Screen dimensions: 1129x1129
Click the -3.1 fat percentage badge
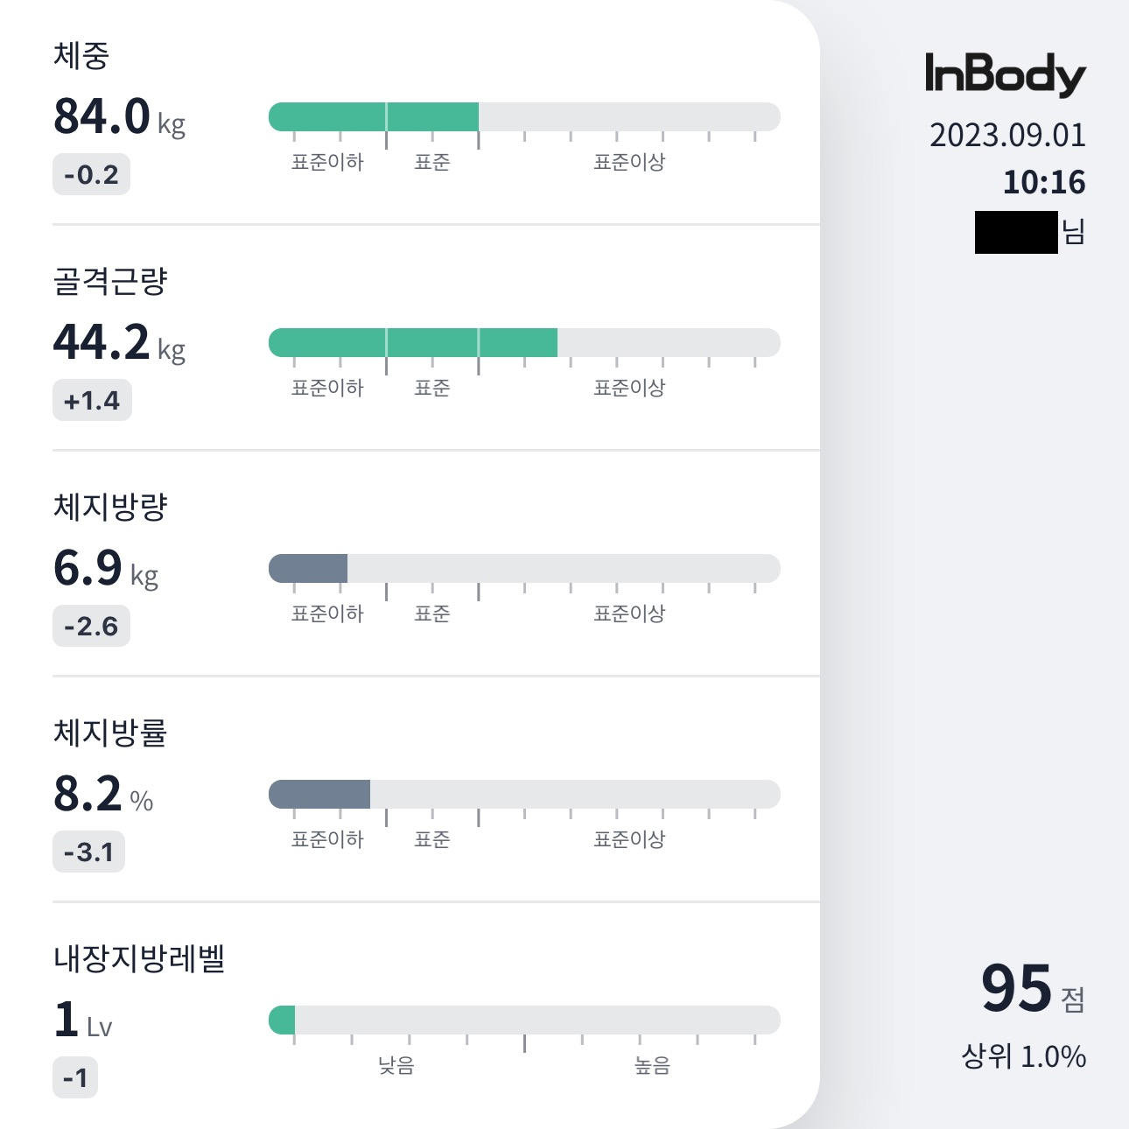(x=88, y=852)
